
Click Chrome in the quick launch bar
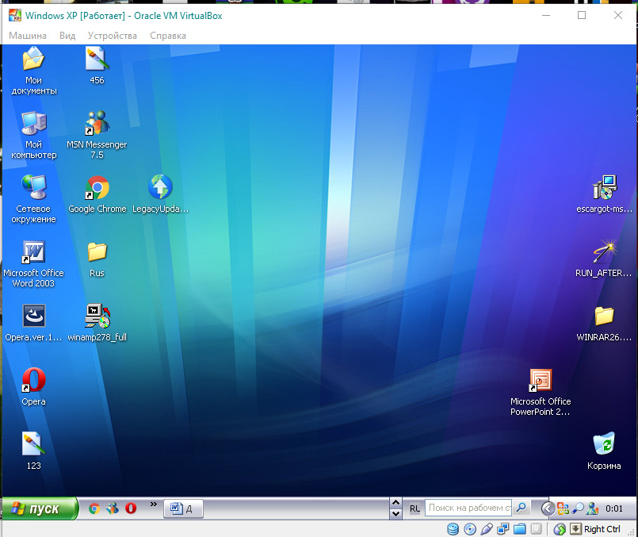94,508
